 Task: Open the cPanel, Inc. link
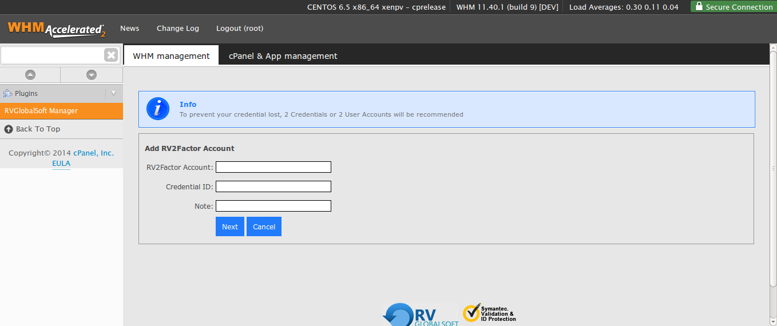(x=93, y=153)
